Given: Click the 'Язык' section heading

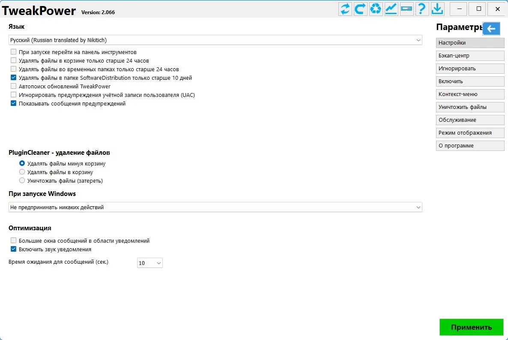Looking at the screenshot, I should tap(17, 27).
